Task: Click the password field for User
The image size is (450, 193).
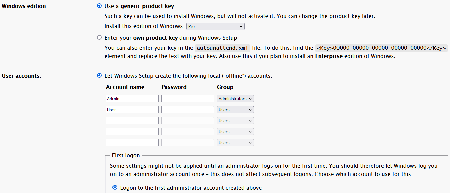Action: pos(188,110)
